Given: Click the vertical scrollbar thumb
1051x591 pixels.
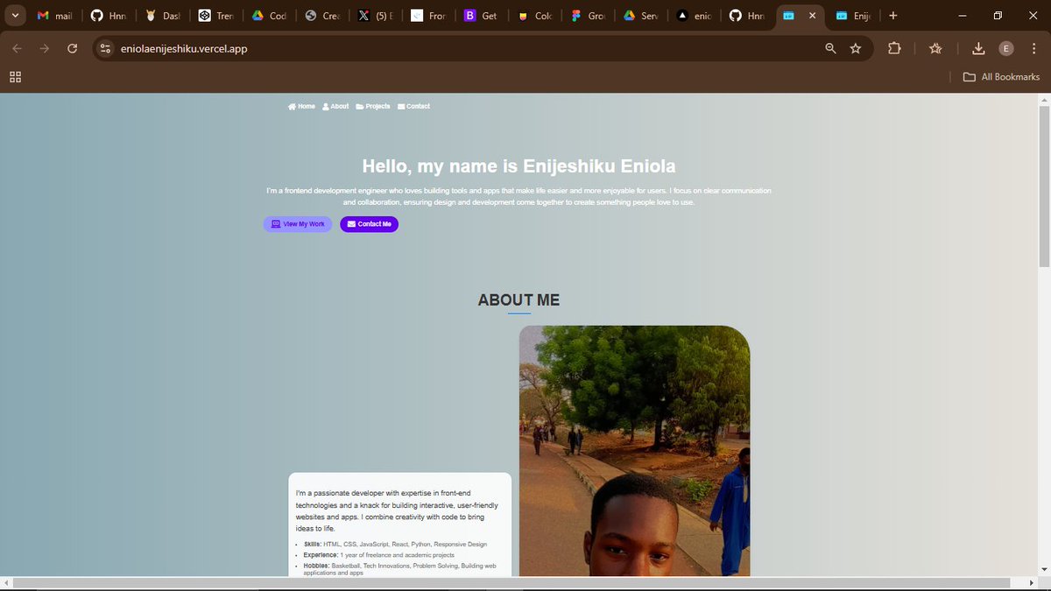Looking at the screenshot, I should 1044,186.
